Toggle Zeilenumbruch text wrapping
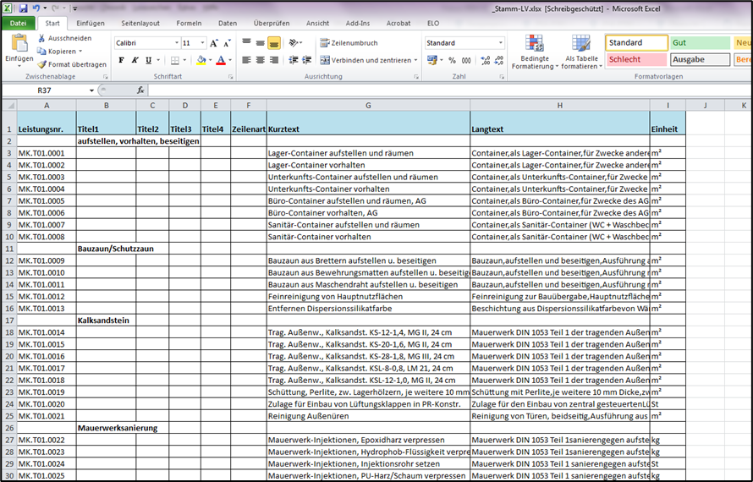The width and height of the screenshot is (753, 482). pyautogui.click(x=349, y=43)
